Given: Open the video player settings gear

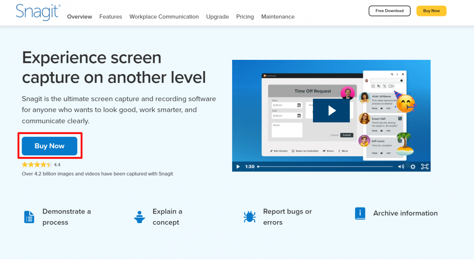Looking at the screenshot, I should 413,166.
